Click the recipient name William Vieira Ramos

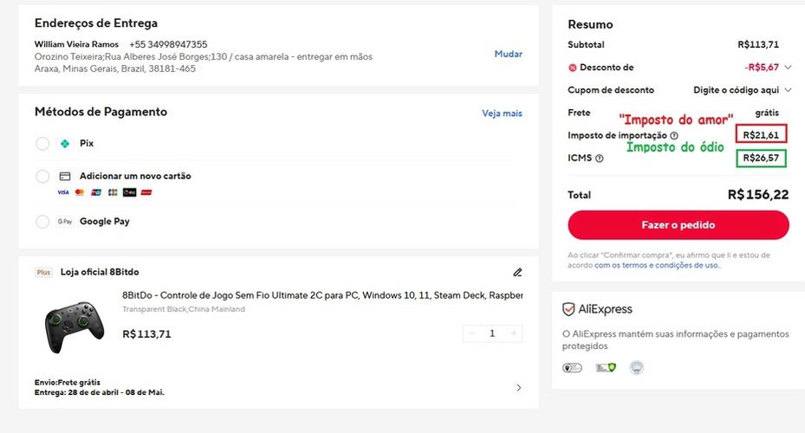pos(76,45)
